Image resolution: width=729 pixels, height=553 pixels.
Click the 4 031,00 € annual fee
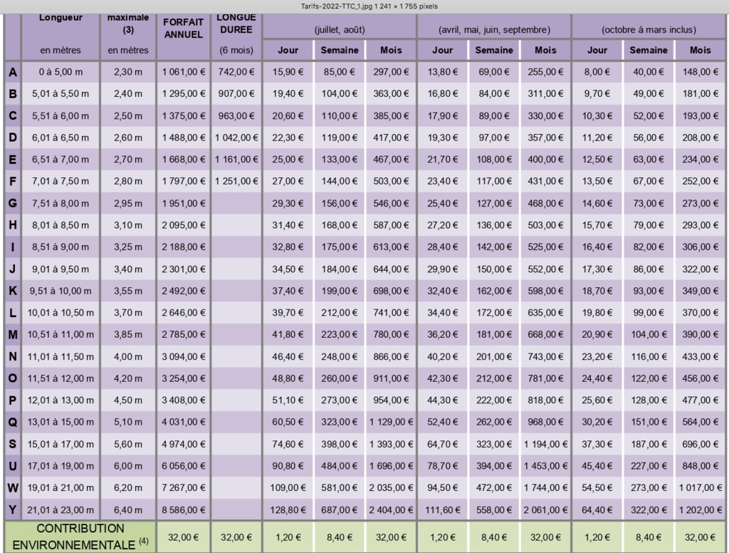[x=184, y=422]
